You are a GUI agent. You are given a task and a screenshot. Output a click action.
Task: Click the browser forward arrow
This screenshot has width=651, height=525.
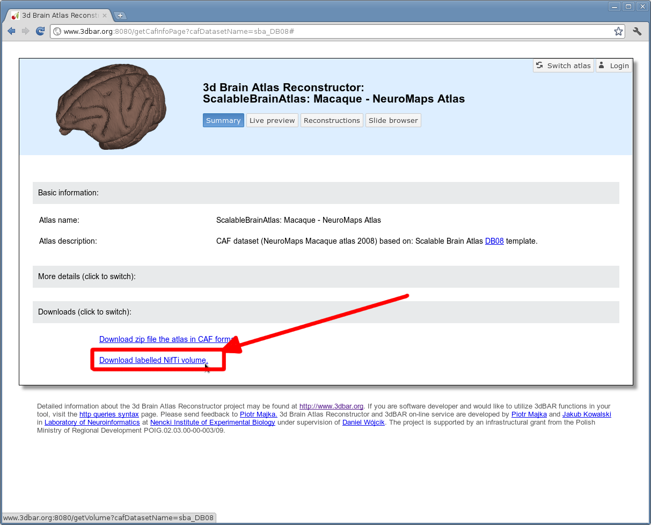click(25, 31)
